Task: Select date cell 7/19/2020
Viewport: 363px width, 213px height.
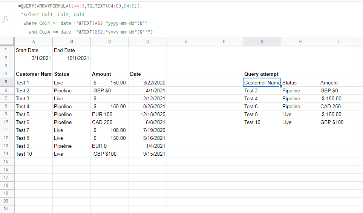Action: [x=148, y=130]
